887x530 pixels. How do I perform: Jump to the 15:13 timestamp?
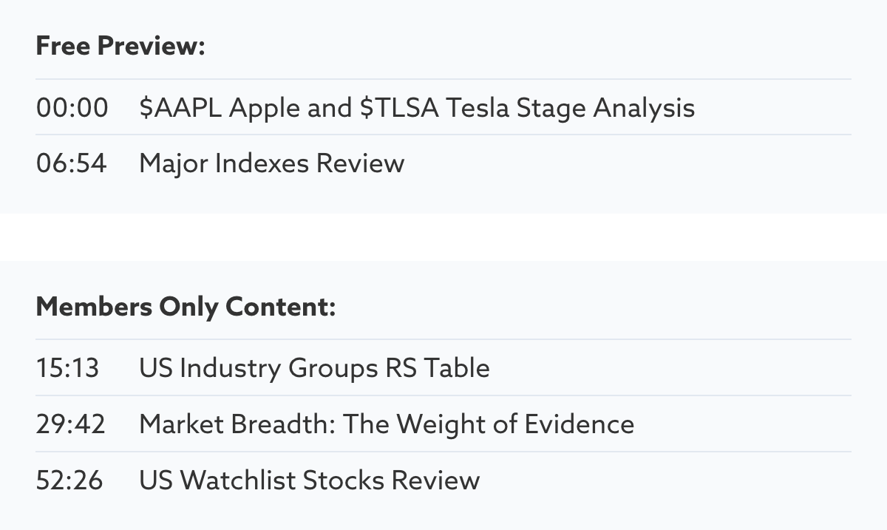point(67,368)
